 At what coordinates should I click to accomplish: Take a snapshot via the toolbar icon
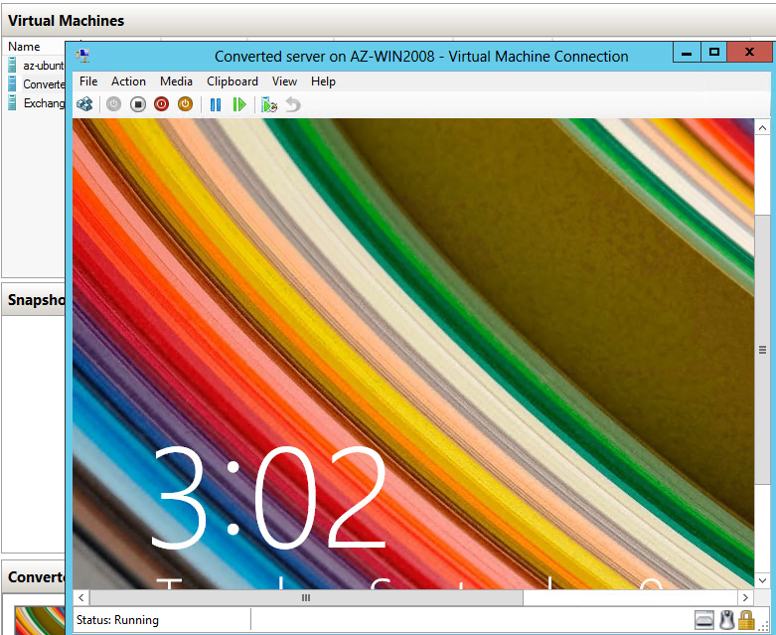(269, 104)
